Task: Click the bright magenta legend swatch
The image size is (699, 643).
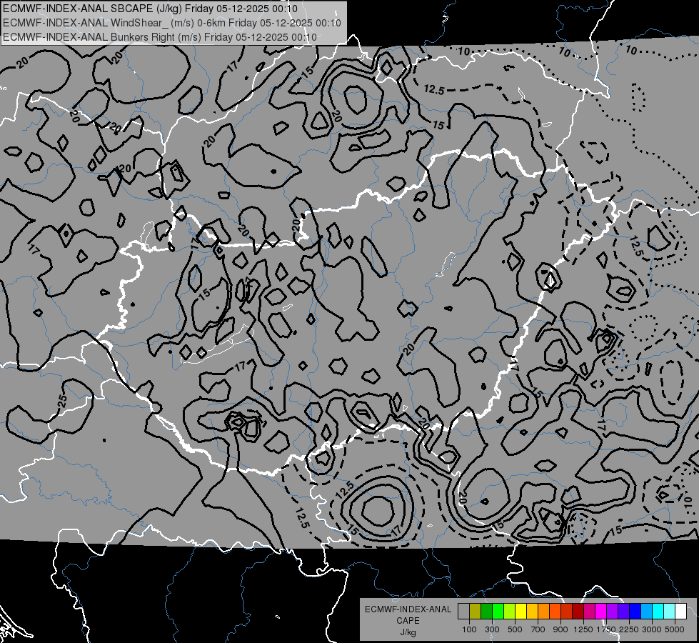Action: click(x=601, y=611)
